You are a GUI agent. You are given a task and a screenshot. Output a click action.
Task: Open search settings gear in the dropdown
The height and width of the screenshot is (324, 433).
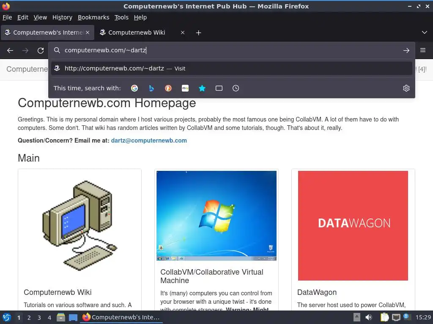point(406,88)
